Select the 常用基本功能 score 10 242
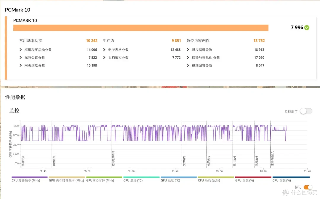Image resolution: width=320 pixels, height=199 pixels. tap(92, 41)
